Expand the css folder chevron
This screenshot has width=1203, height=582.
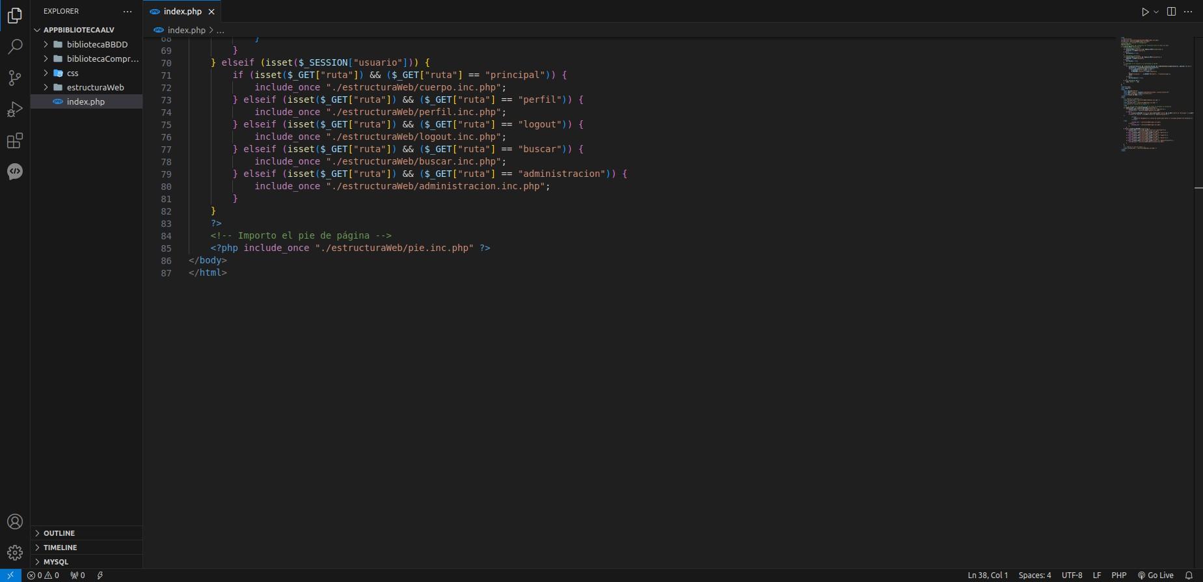[x=46, y=73]
